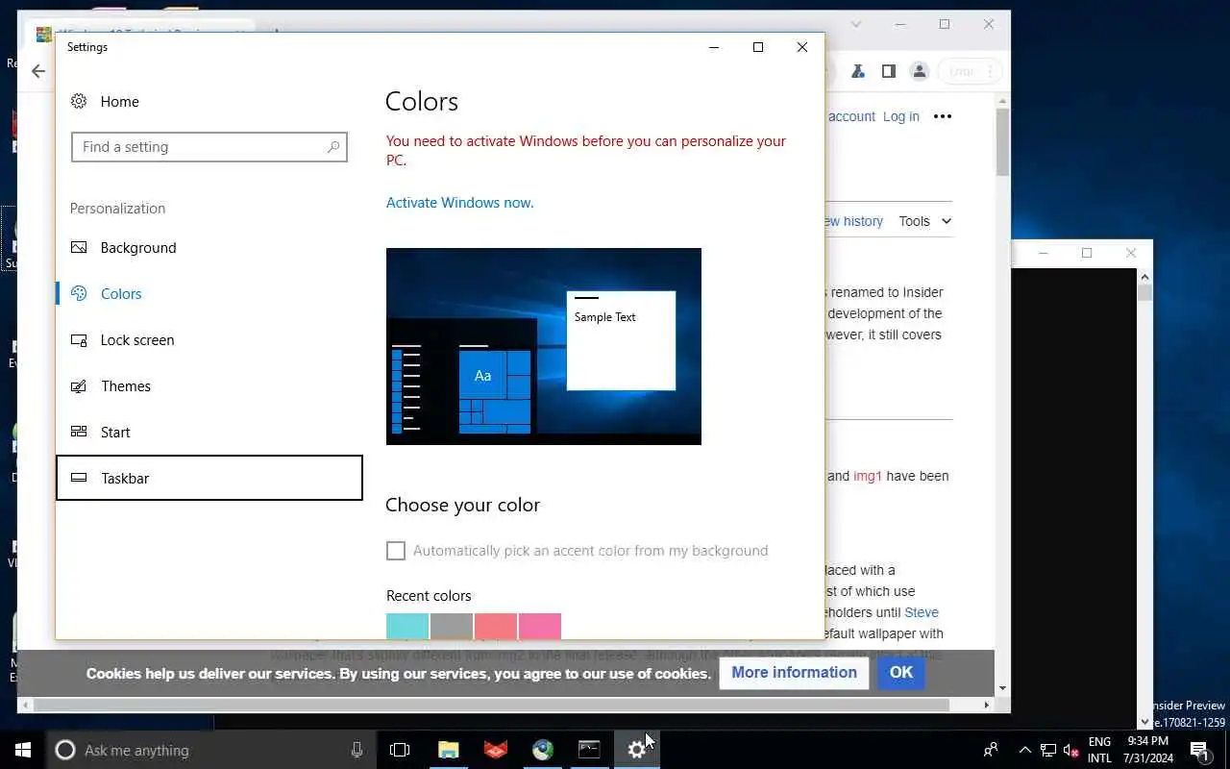The image size is (1230, 769).
Task: Click Log in link on the wiki page
Action: 901,116
